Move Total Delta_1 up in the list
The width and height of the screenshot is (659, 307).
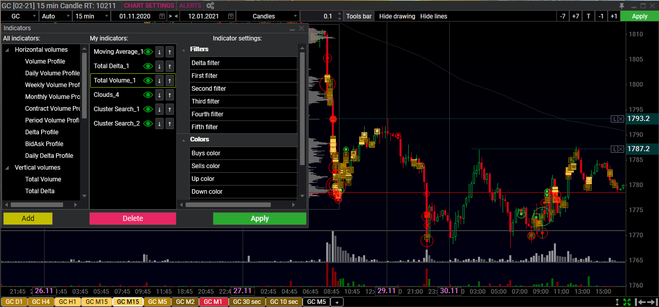coord(170,66)
